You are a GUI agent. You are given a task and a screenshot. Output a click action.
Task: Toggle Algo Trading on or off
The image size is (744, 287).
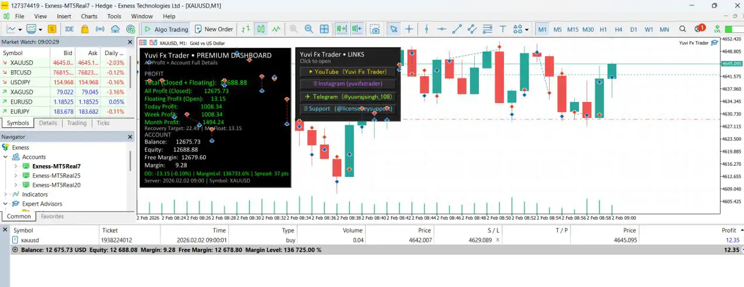pos(166,29)
